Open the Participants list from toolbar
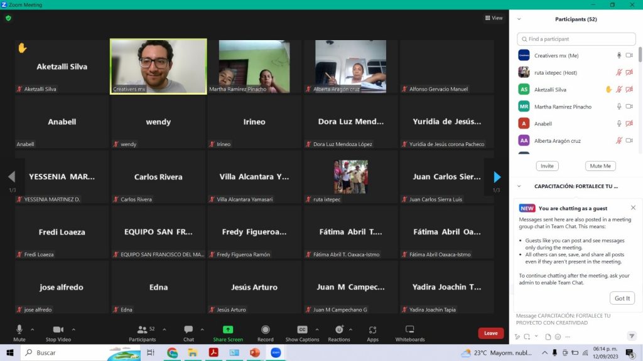This screenshot has height=361, width=643. 143,330
